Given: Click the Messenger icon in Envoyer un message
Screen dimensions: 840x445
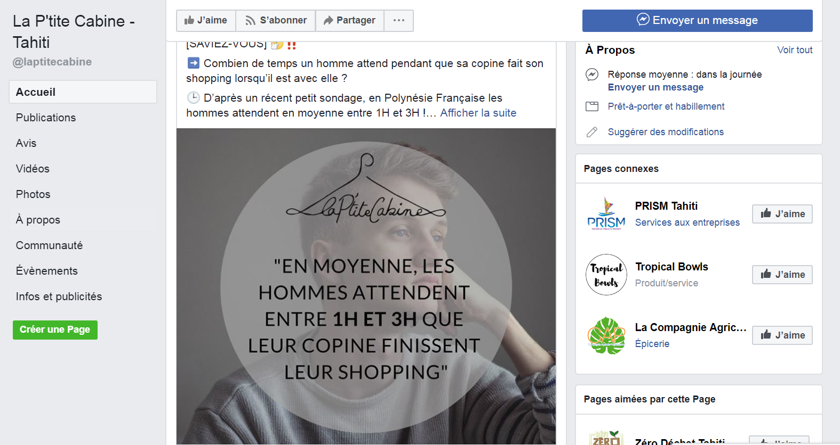Looking at the screenshot, I should (643, 20).
